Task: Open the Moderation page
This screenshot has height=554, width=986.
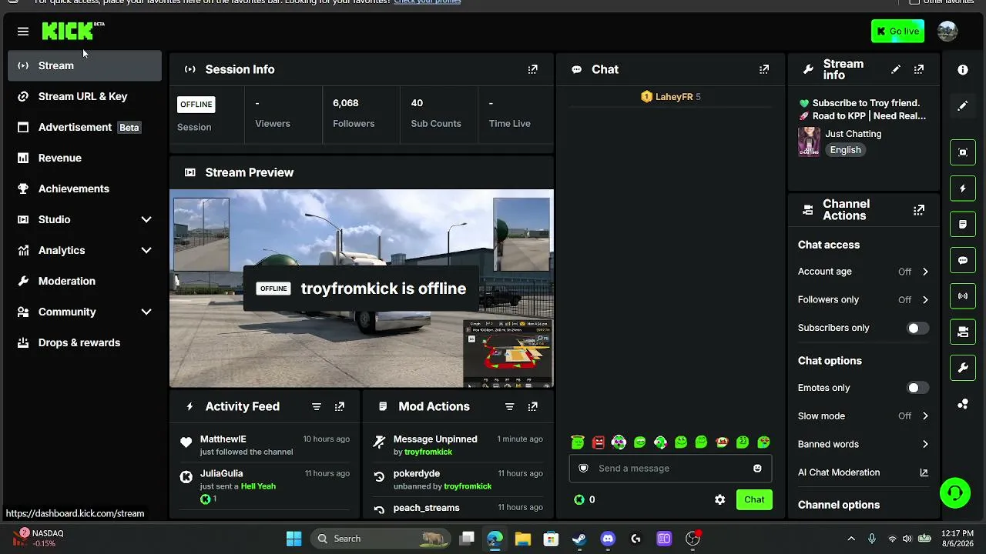Action: click(x=85, y=281)
